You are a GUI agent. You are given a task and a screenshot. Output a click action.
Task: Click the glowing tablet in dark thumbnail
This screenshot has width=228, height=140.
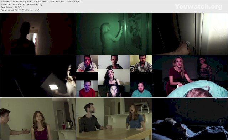click(38, 76)
